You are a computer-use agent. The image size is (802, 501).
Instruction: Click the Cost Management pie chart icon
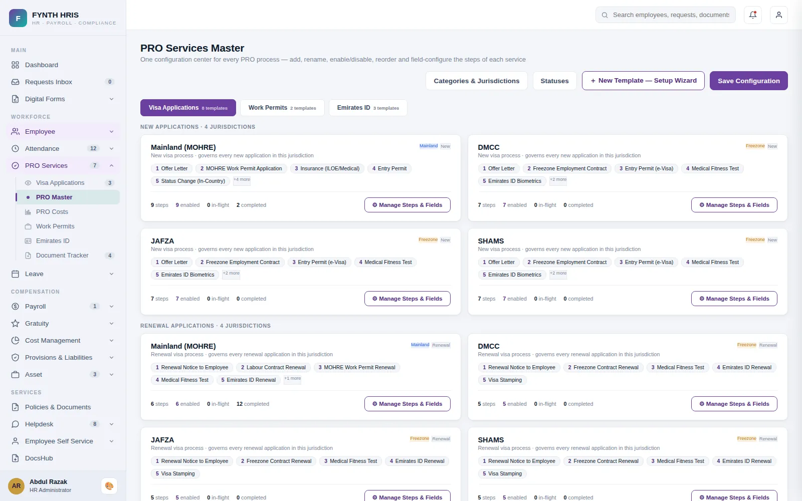click(x=16, y=341)
